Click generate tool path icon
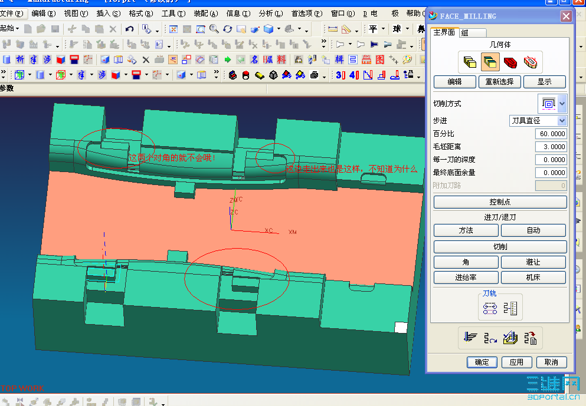This screenshot has height=406, width=586. point(470,338)
